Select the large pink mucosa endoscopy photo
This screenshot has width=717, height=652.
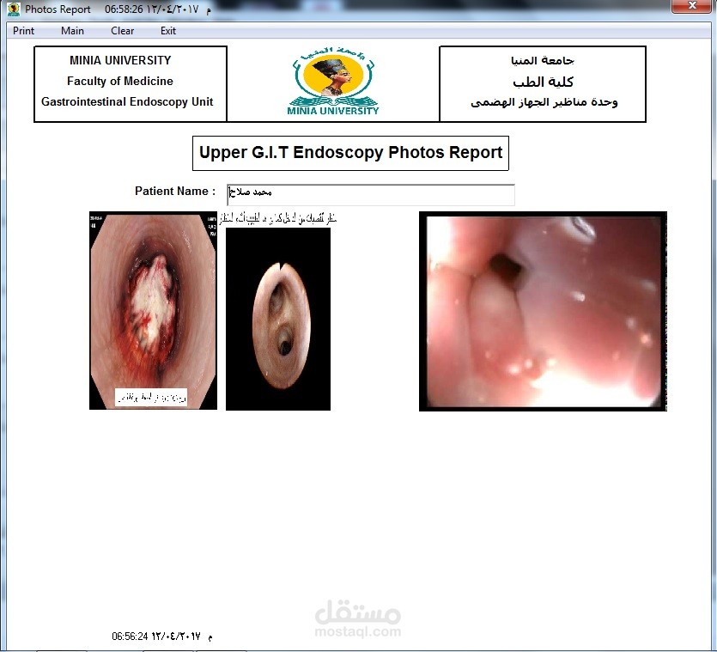[x=543, y=311]
